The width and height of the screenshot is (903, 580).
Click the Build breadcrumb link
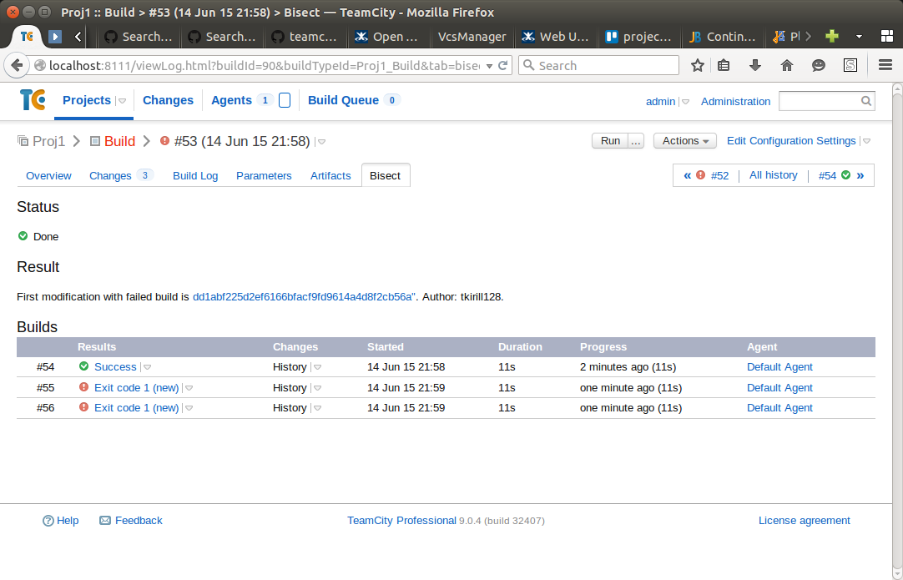[x=120, y=141]
